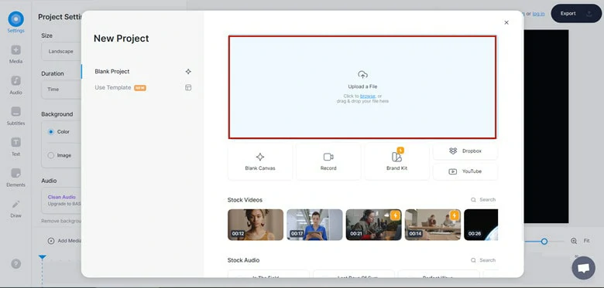Import from Dropbox
The image size is (604, 288).
coord(465,151)
